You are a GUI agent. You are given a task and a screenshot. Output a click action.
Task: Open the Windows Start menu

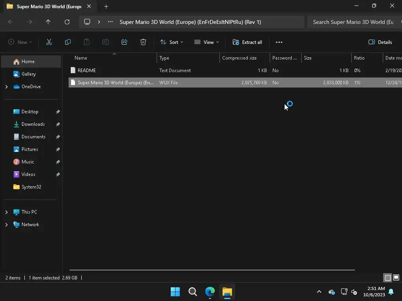[x=175, y=292]
